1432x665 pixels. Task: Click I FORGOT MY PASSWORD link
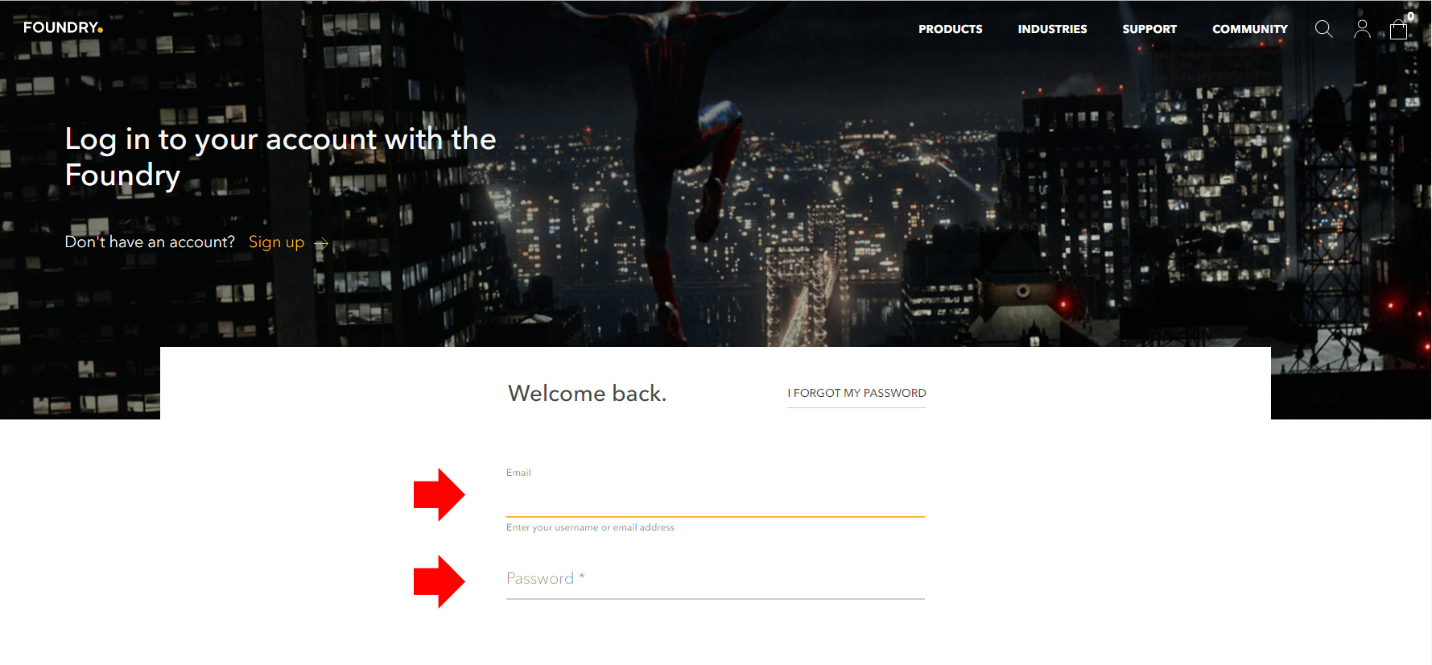click(x=856, y=393)
